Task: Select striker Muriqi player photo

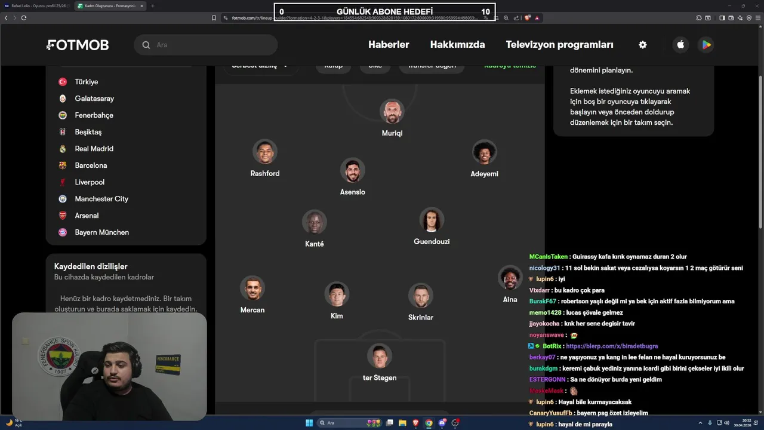Action: [x=392, y=112]
